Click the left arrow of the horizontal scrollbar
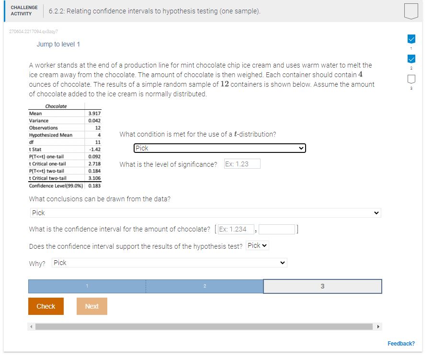The height and width of the screenshot is (359, 433). pyautogui.click(x=31, y=326)
